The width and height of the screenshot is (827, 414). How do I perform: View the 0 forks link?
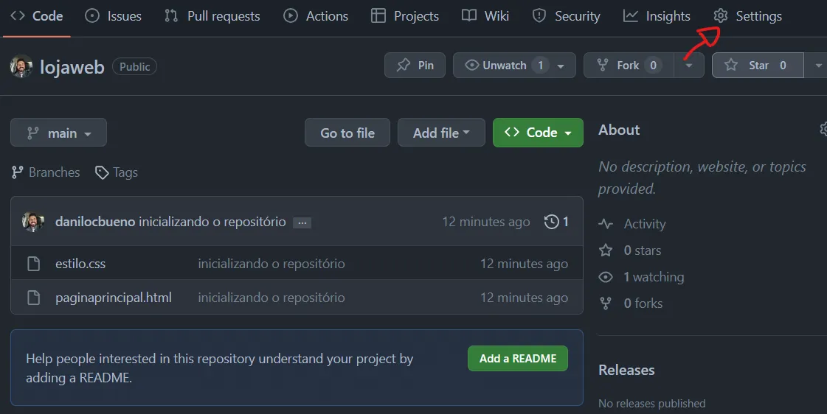(643, 304)
